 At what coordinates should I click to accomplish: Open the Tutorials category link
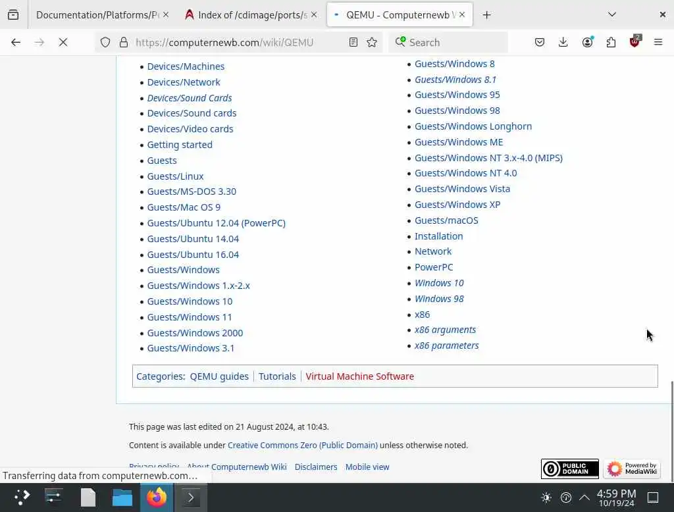point(277,376)
